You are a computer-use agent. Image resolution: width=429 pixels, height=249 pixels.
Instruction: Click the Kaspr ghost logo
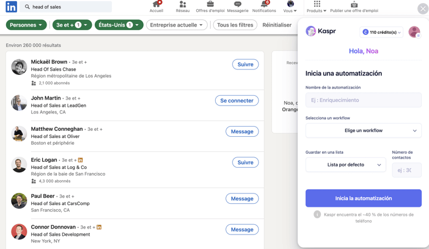click(x=311, y=31)
